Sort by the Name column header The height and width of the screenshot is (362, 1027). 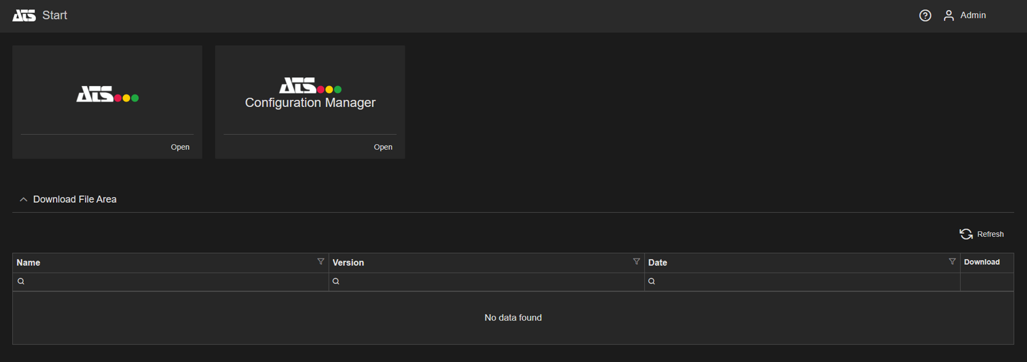[29, 263]
